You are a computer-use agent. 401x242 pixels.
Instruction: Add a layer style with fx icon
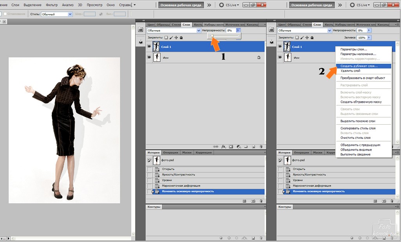coord(224,147)
